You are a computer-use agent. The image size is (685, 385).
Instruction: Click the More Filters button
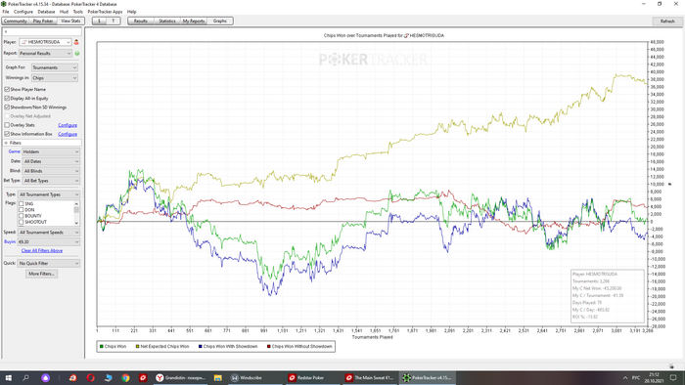coord(41,274)
